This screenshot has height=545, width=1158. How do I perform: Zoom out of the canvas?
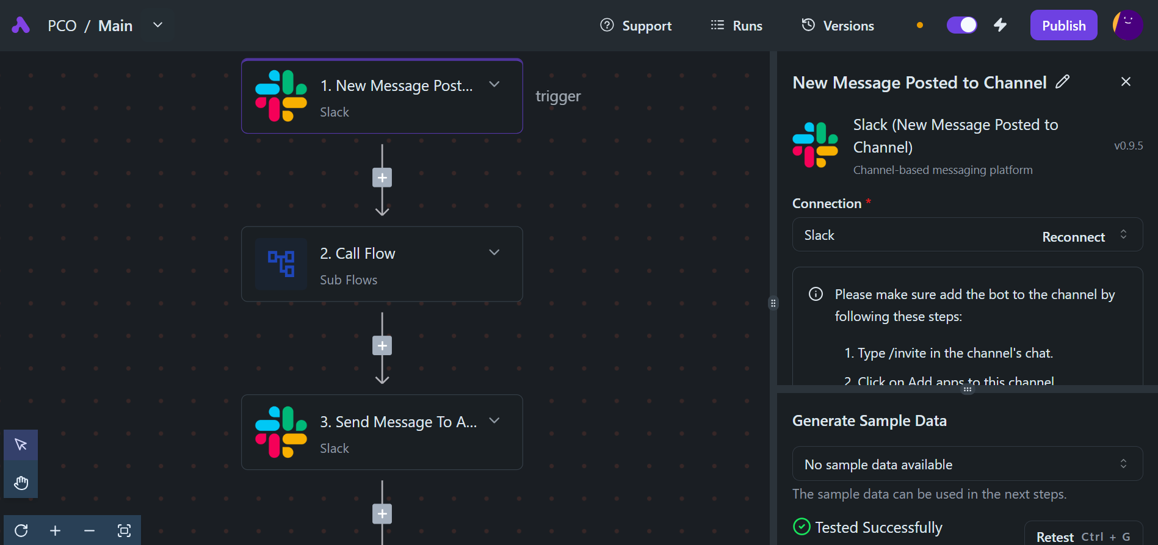(x=89, y=530)
